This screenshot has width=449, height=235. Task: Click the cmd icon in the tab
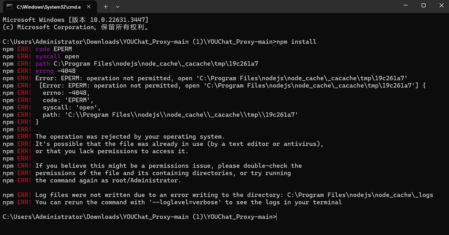click(x=10, y=7)
